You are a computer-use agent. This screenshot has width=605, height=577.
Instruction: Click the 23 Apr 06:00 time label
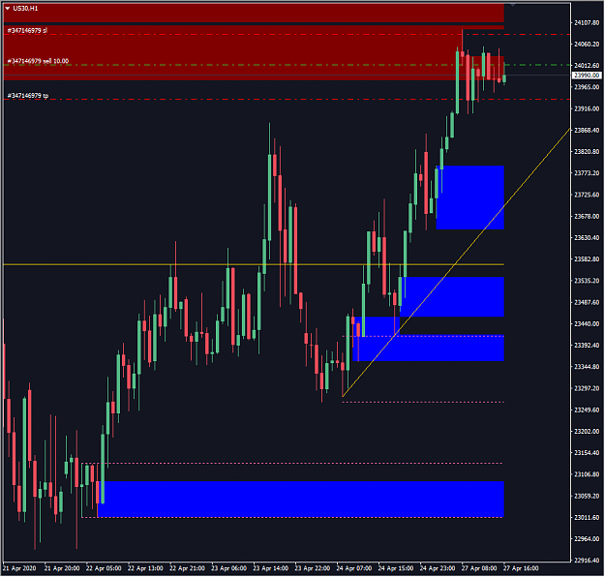(x=228, y=569)
